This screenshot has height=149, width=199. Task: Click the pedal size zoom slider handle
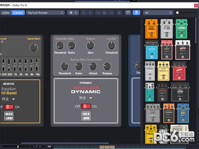178,13
